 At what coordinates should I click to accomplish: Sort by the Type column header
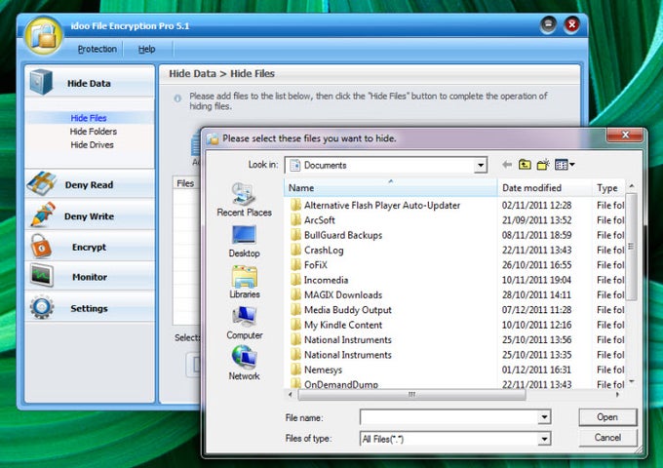click(x=608, y=188)
